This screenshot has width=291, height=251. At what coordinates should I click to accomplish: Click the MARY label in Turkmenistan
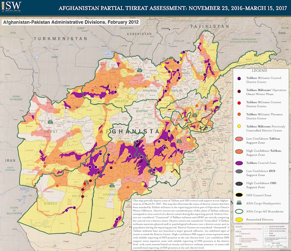pos(55,57)
